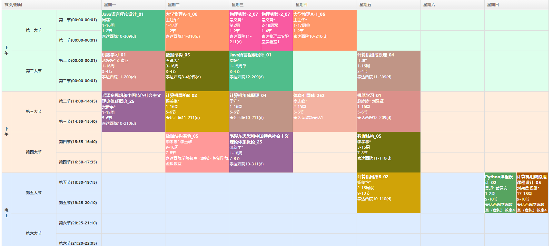Click the 上午 row label

point(6,51)
